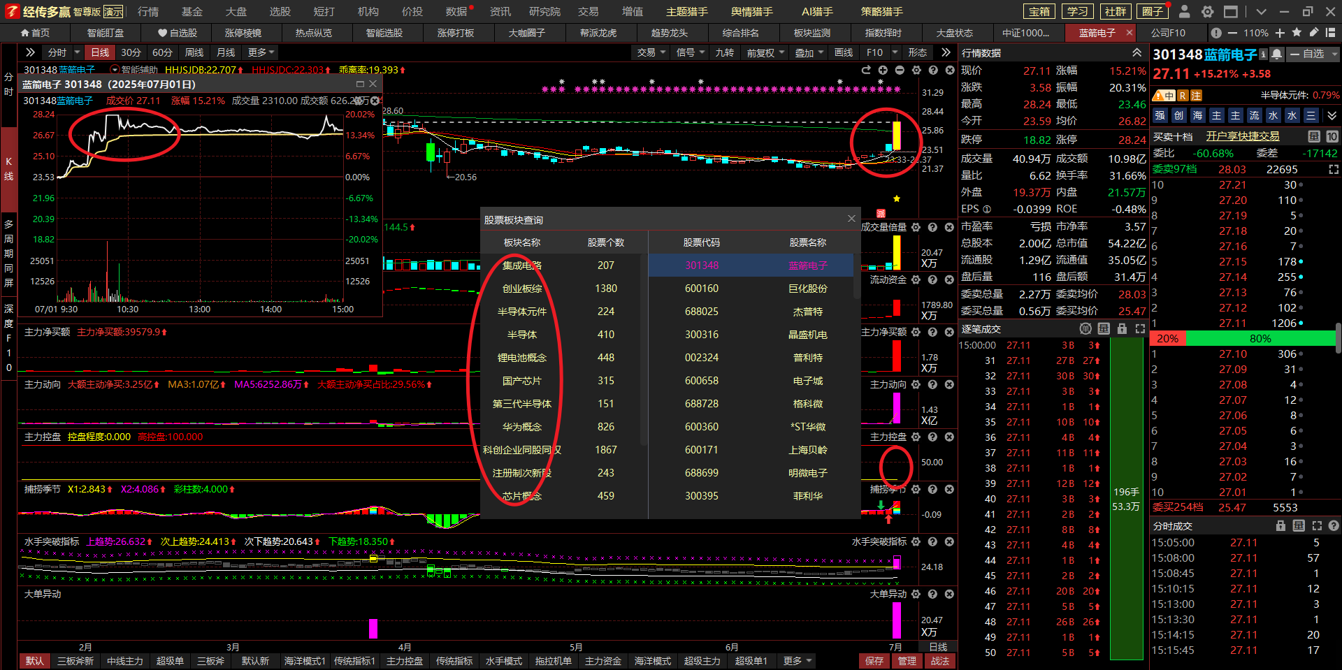
Task: Switch to 热点纵览 tab
Action: click(314, 33)
